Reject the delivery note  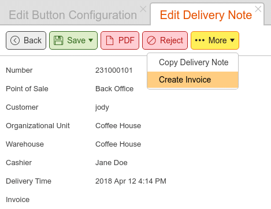(x=165, y=40)
